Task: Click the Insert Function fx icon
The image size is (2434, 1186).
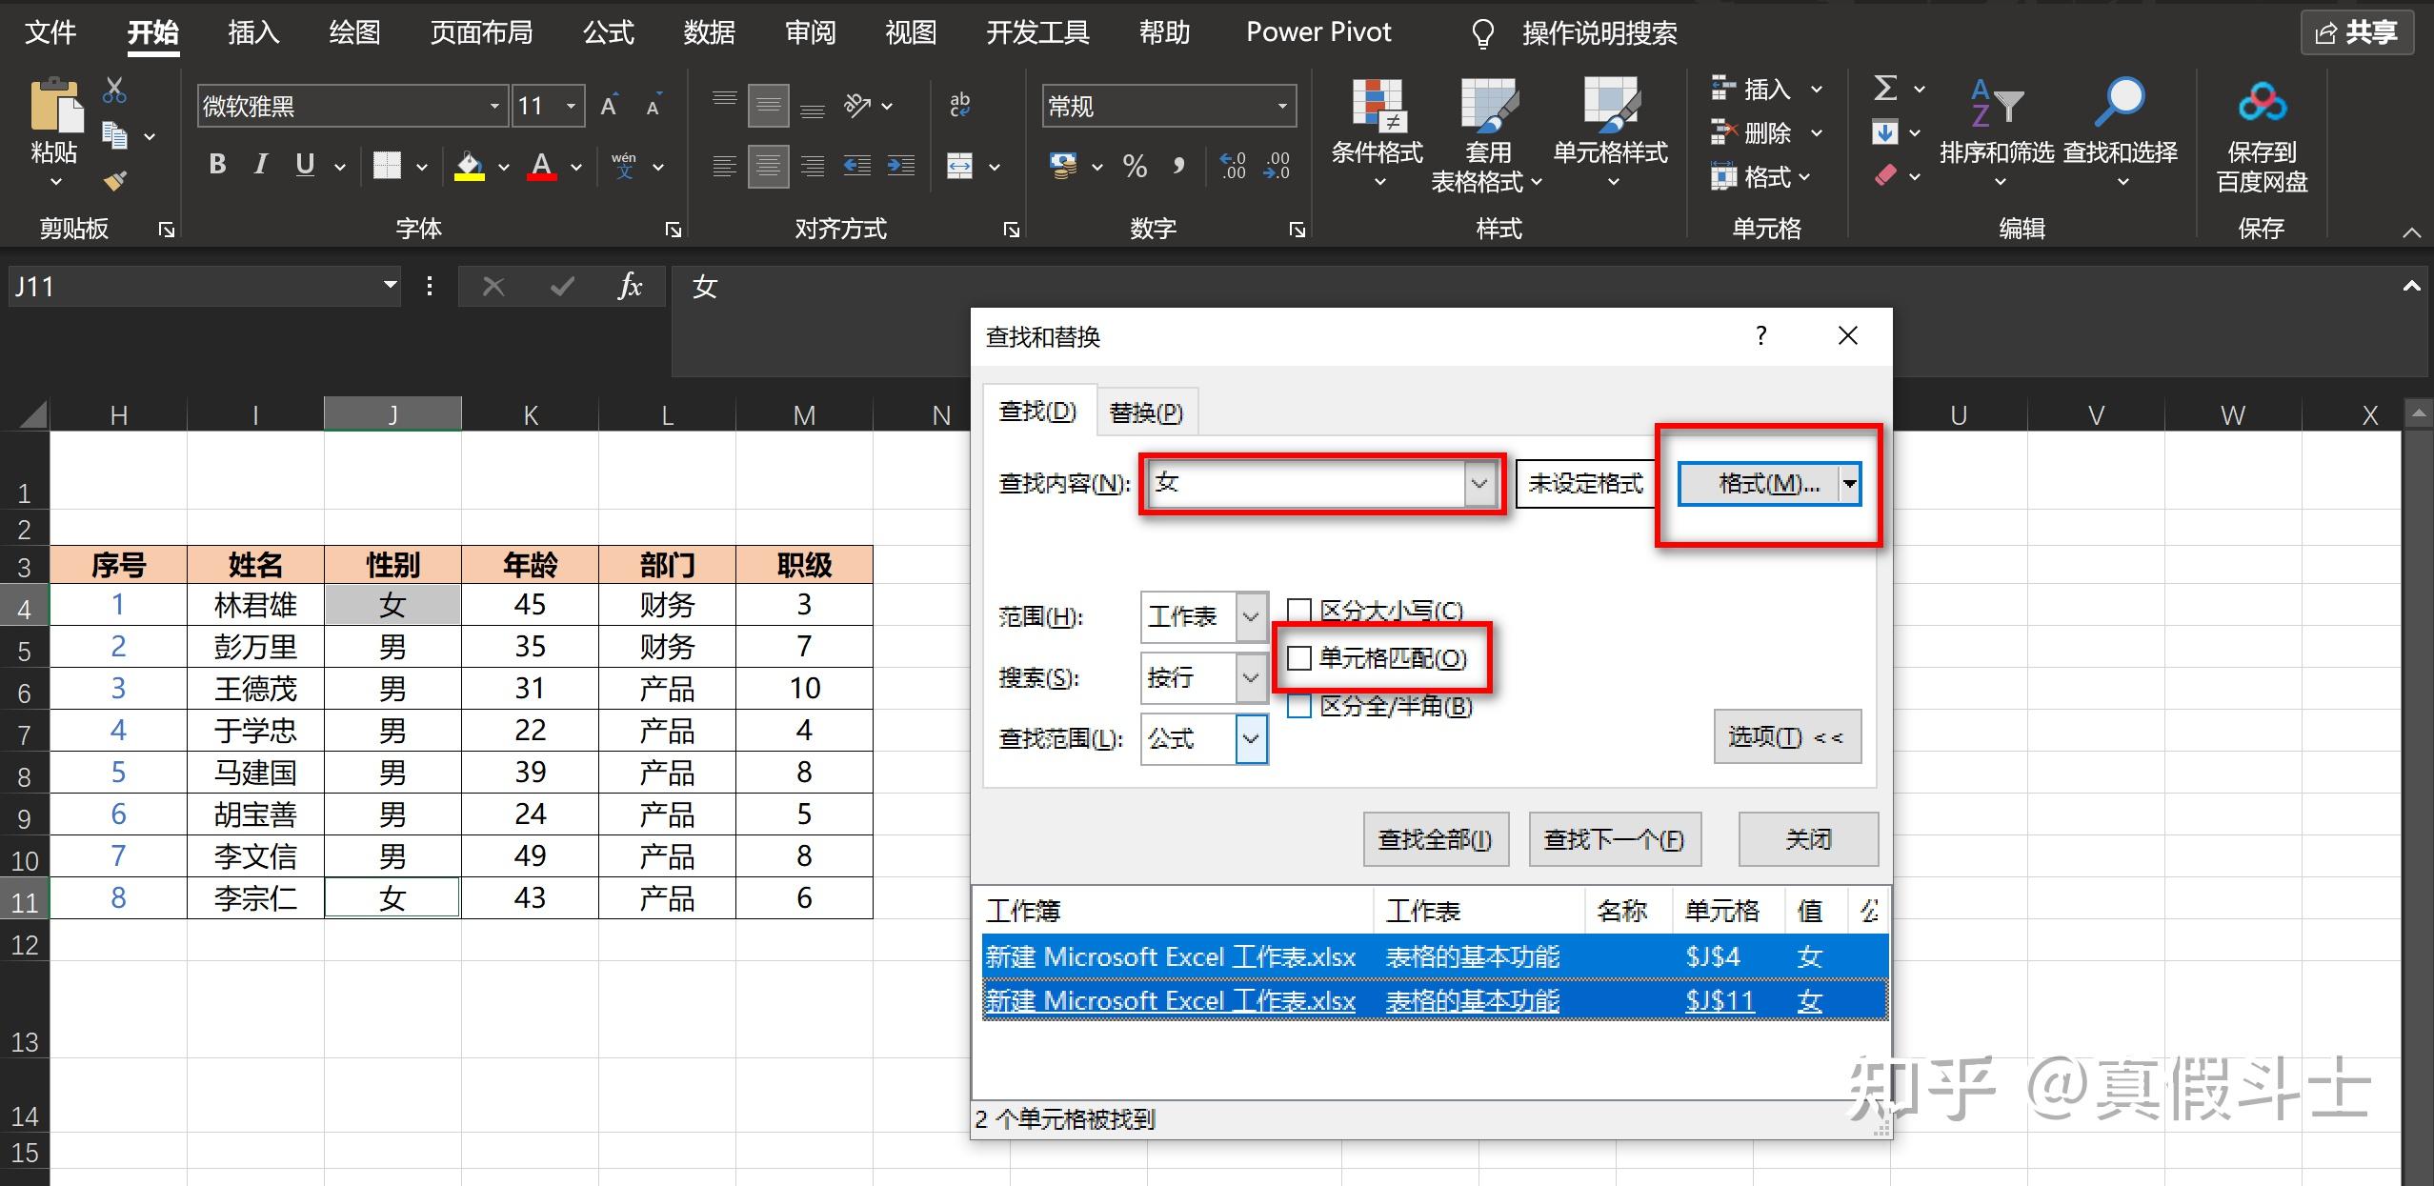Action: point(630,286)
